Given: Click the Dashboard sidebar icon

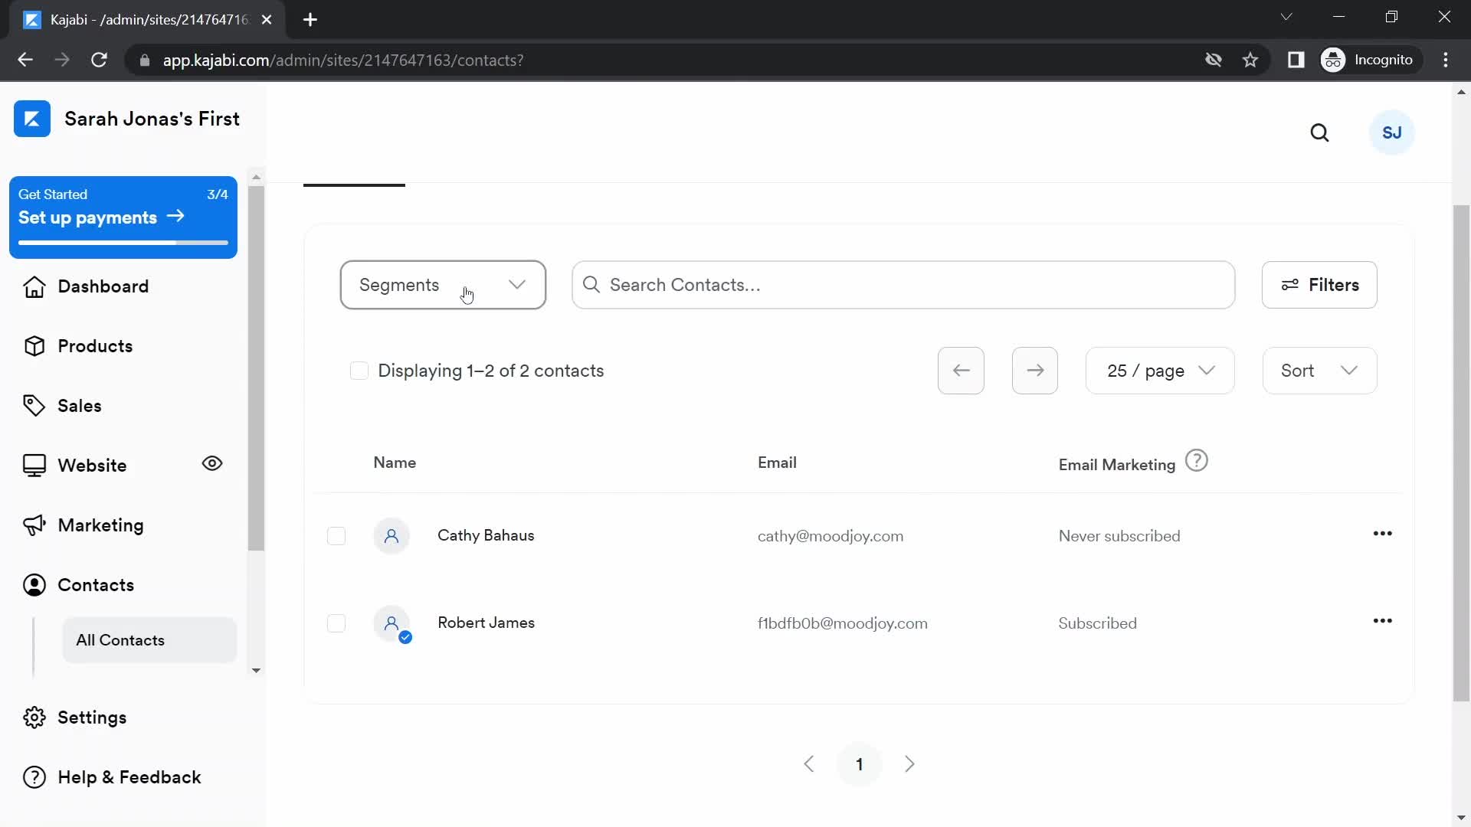Looking at the screenshot, I should point(34,286).
